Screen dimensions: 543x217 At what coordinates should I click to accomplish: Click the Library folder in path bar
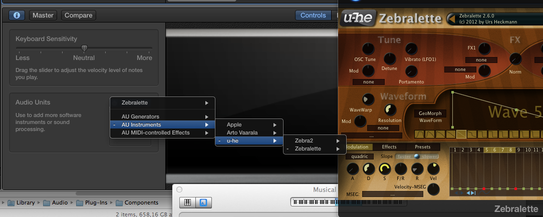pos(21,202)
